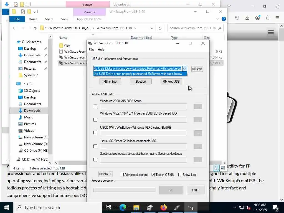Switch to Firefox on the taskbar
The width and height of the screenshot is (284, 213).
[163, 207]
